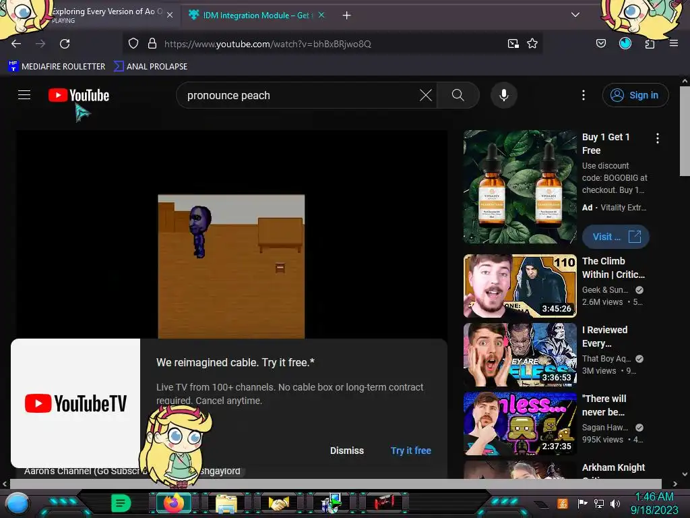This screenshot has height=518, width=690.
Task: Open picture-in-picture icon in the address bar
Action: pyautogui.click(x=513, y=44)
